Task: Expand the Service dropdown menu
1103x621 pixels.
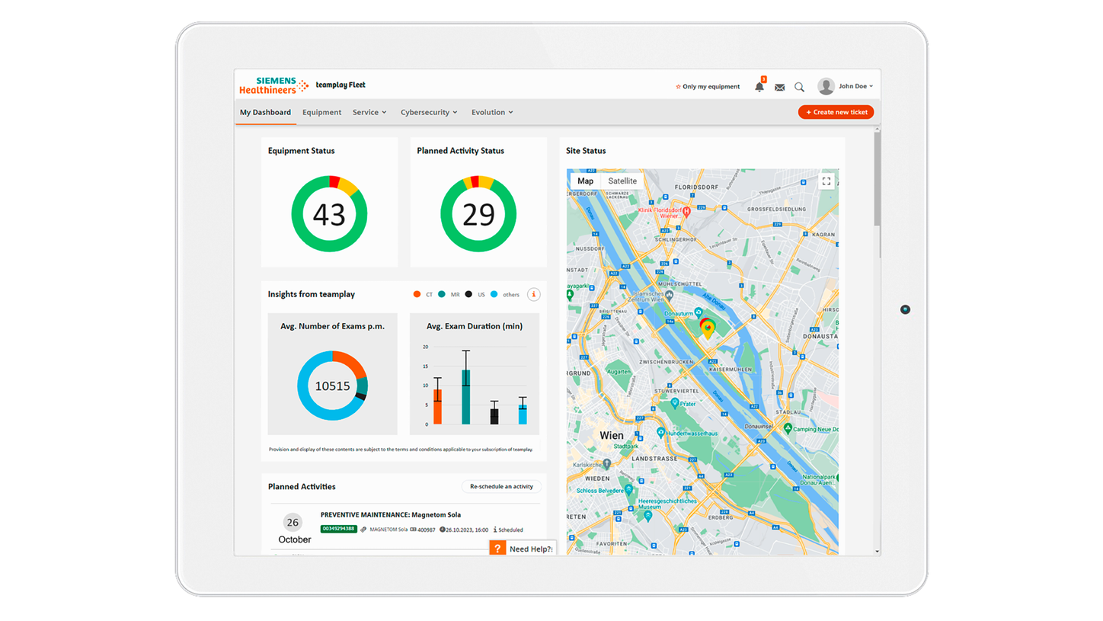Action: tap(369, 112)
